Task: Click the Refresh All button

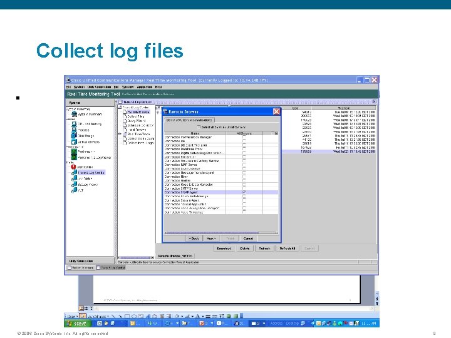Action: coord(288,248)
